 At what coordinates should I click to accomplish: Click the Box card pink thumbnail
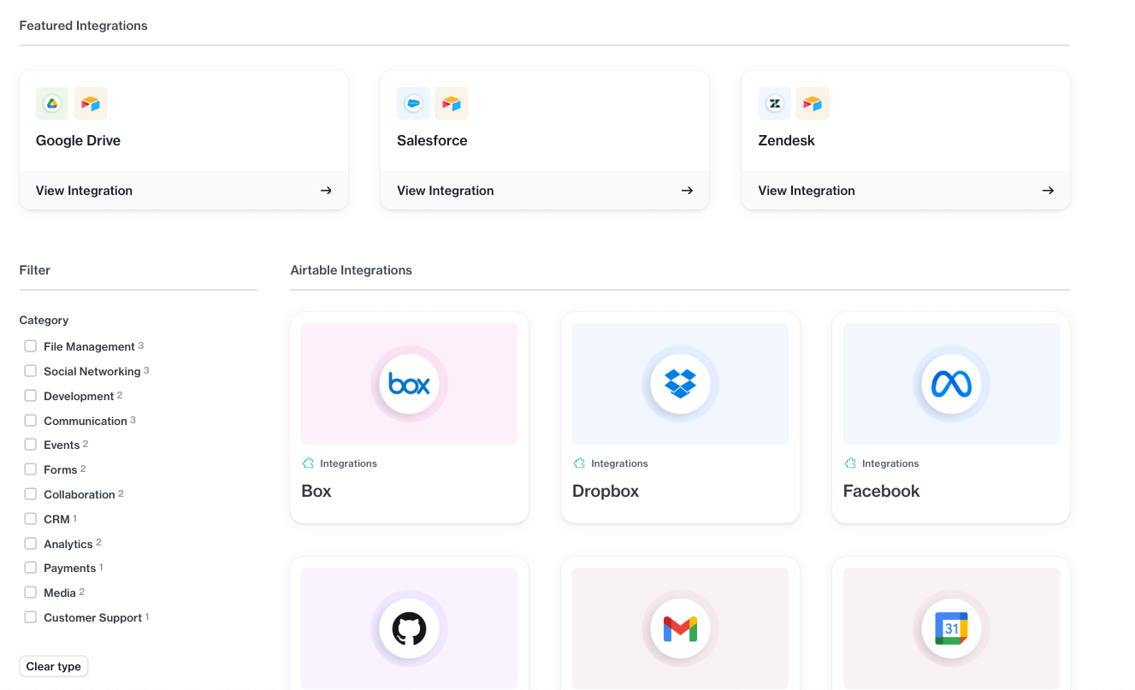tap(410, 384)
